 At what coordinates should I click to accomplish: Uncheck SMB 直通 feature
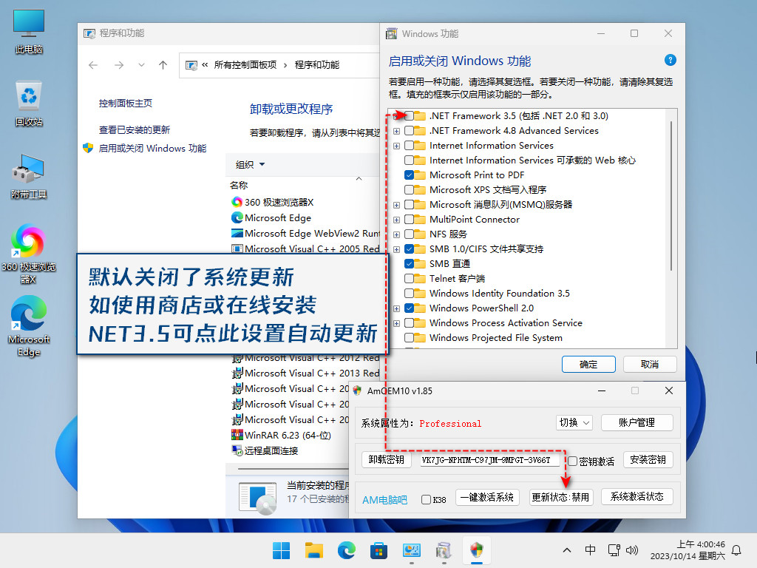tap(409, 264)
